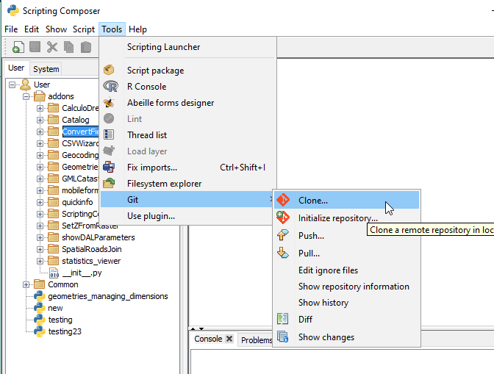
Task: Click the Push arrow icon
Action: pyautogui.click(x=283, y=236)
